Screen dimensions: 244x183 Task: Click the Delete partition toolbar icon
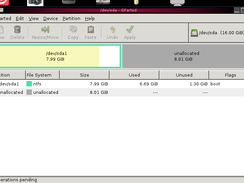pyautogui.click(x=17, y=30)
